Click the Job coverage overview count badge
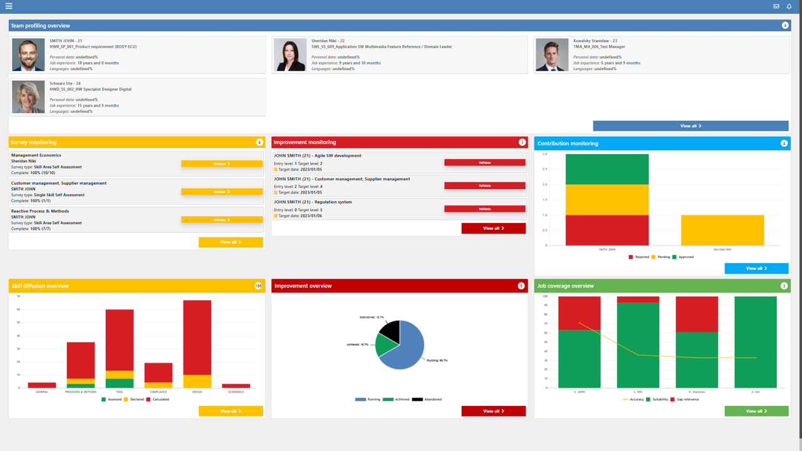The width and height of the screenshot is (802, 451). click(x=784, y=286)
